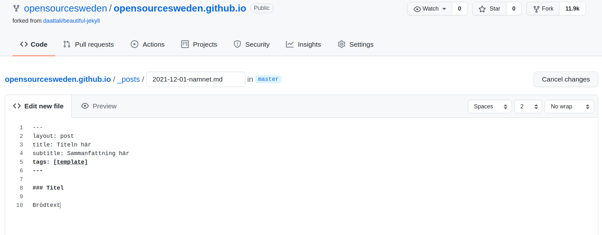Expand the indent size dropdown showing 2

528,106
